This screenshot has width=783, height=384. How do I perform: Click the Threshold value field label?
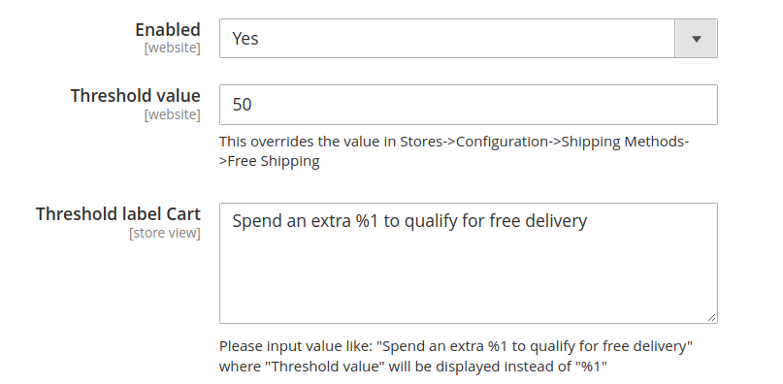135,95
